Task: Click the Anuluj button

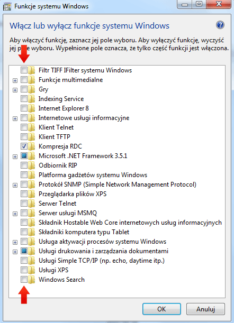Action: coord(205,309)
